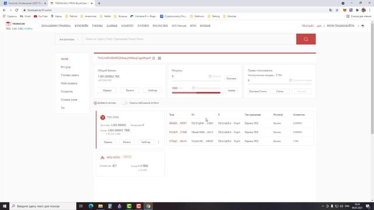
Task: Click the Vote button in the voting rights panel
Action: pos(279,91)
